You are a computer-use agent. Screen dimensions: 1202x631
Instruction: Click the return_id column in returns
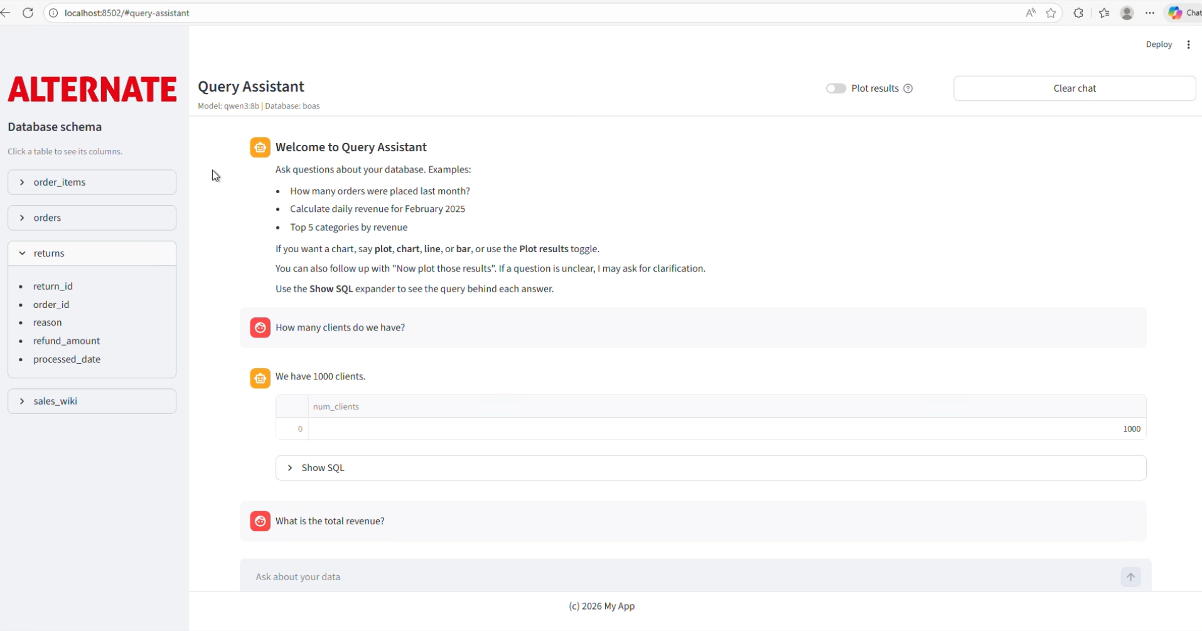click(x=53, y=286)
